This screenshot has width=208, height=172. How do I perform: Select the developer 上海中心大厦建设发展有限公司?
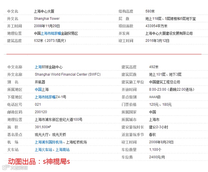[169, 33]
